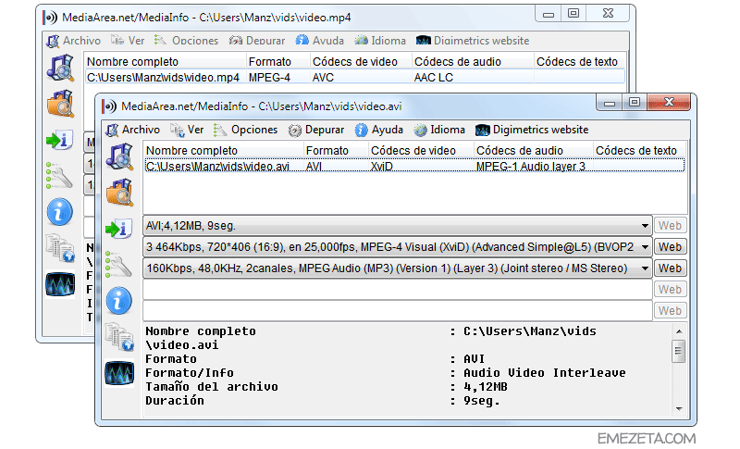Click Formato header in video.mp4 window

click(x=278, y=62)
